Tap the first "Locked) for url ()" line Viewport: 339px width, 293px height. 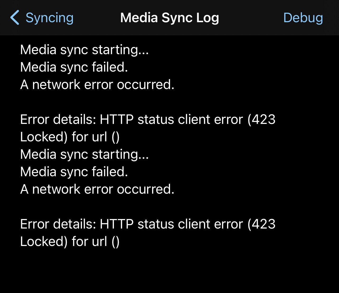point(70,137)
